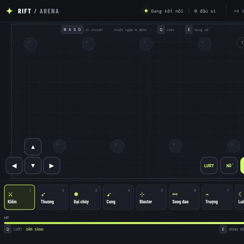This screenshot has width=244, height=244.
Task: Click the Rift Arena star logo
Action: [x=9, y=11]
